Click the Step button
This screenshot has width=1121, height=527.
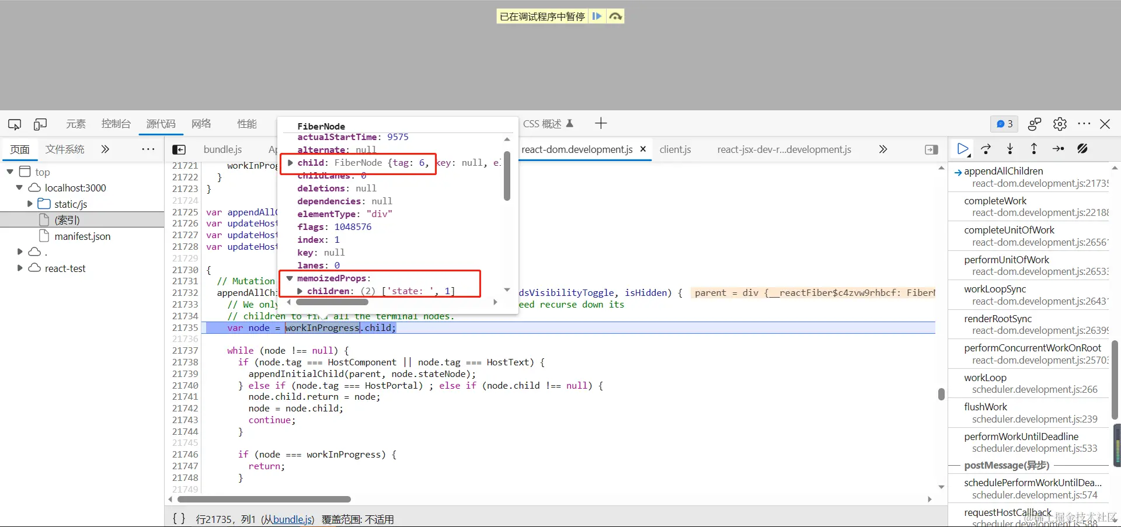[1058, 149]
